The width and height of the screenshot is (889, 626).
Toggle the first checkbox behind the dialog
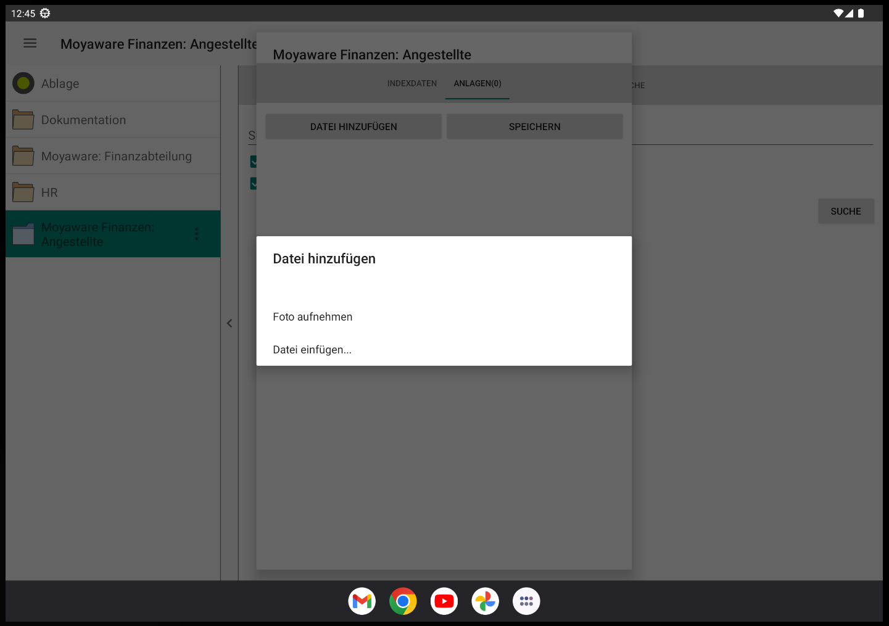pos(253,162)
